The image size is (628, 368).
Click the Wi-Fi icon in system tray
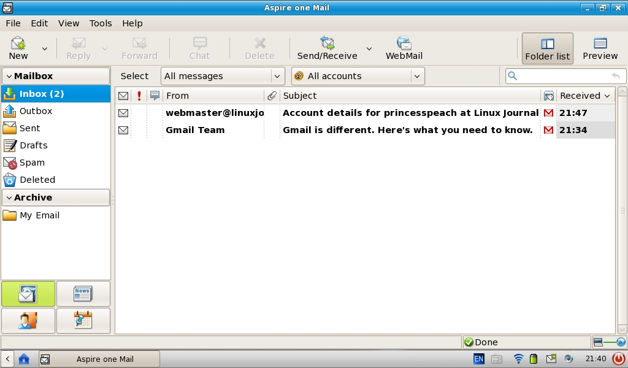[519, 359]
